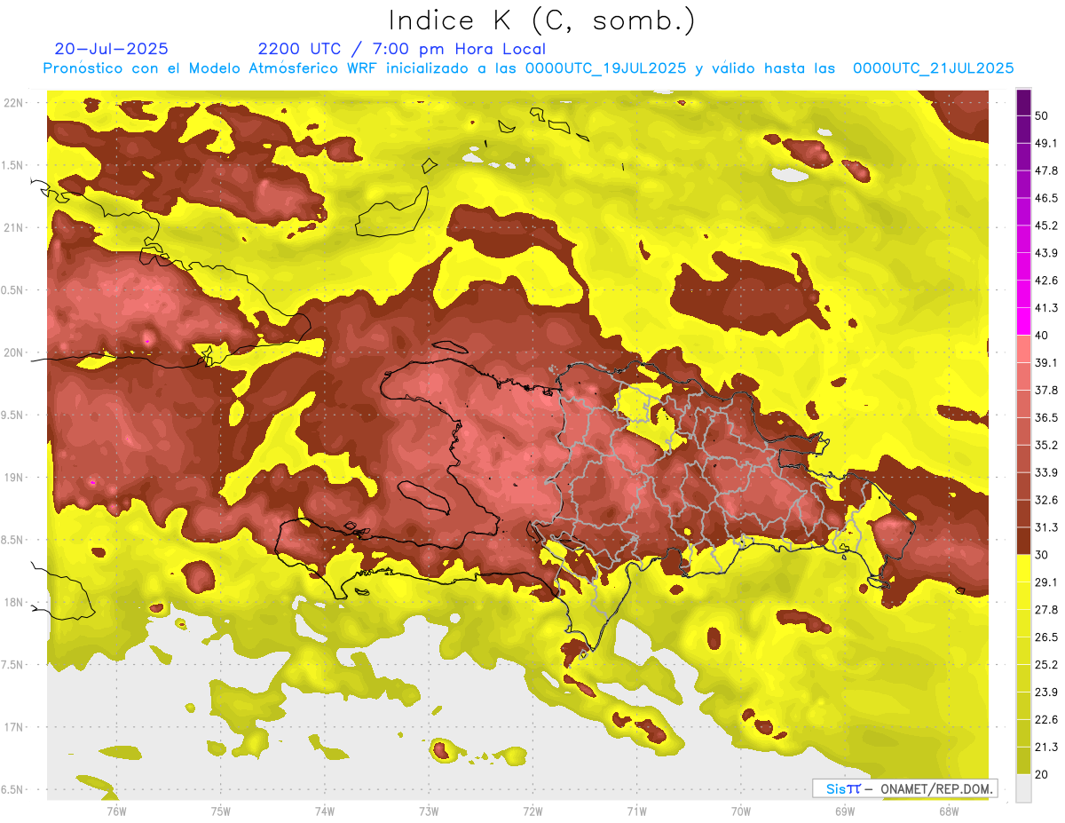
Task: Click the truncated latitude label "0.5N"
Action: coord(12,290)
